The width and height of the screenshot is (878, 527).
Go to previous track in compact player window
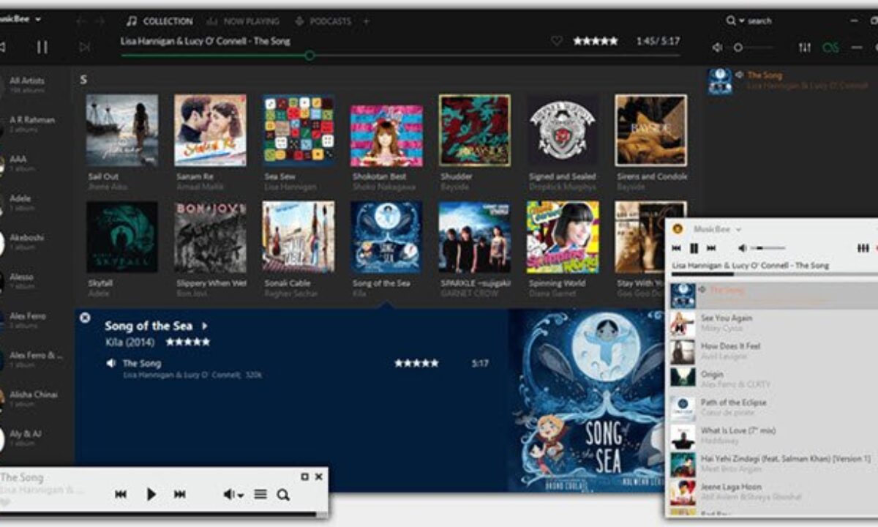pos(677,248)
